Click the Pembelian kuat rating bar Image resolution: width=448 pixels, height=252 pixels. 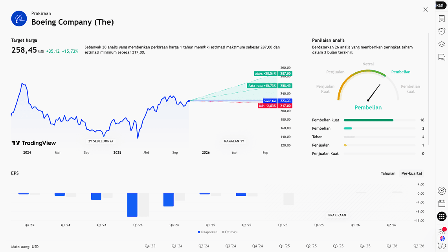368,120
